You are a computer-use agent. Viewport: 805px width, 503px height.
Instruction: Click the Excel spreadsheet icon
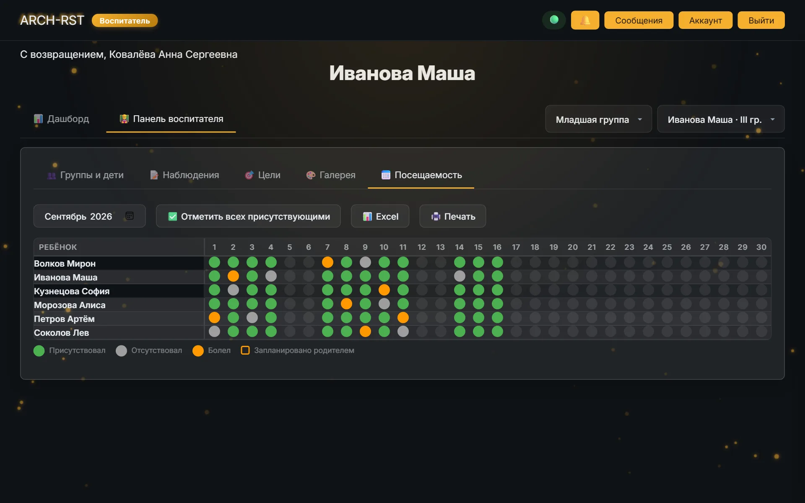tap(367, 216)
